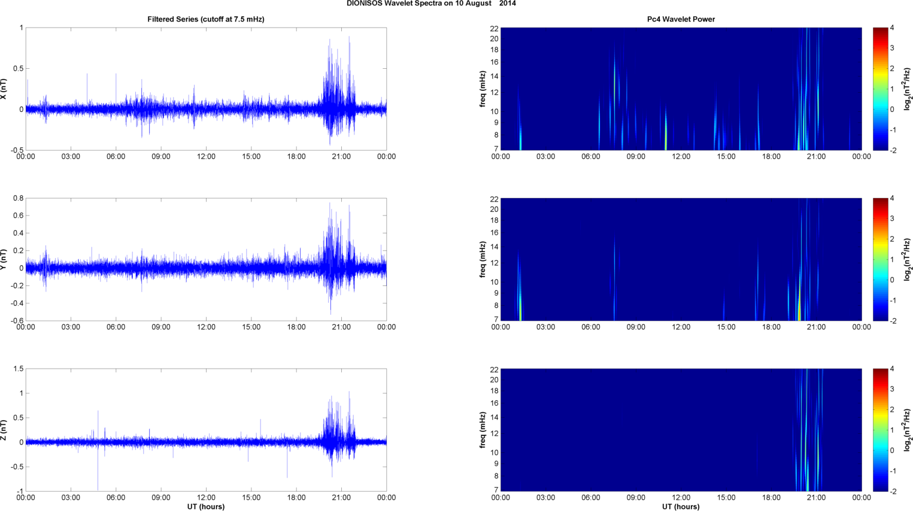This screenshot has width=913, height=511.
Task: Click the -1 tick on Z series axis
Action: coord(20,491)
